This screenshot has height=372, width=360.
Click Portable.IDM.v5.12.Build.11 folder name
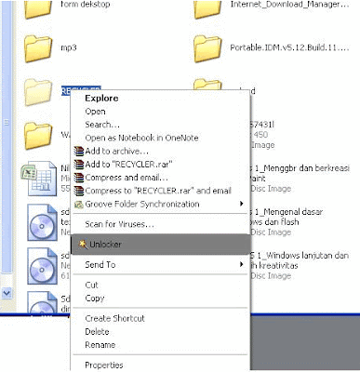click(289, 47)
